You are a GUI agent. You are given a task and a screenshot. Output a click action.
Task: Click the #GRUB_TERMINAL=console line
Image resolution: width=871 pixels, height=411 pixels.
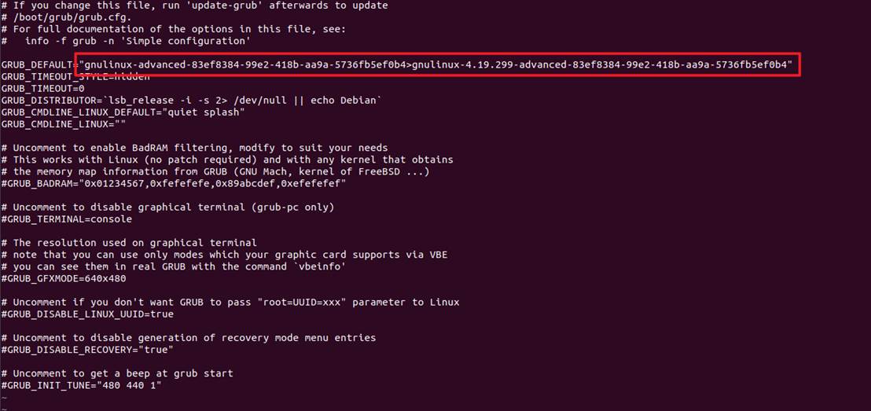click(67, 218)
